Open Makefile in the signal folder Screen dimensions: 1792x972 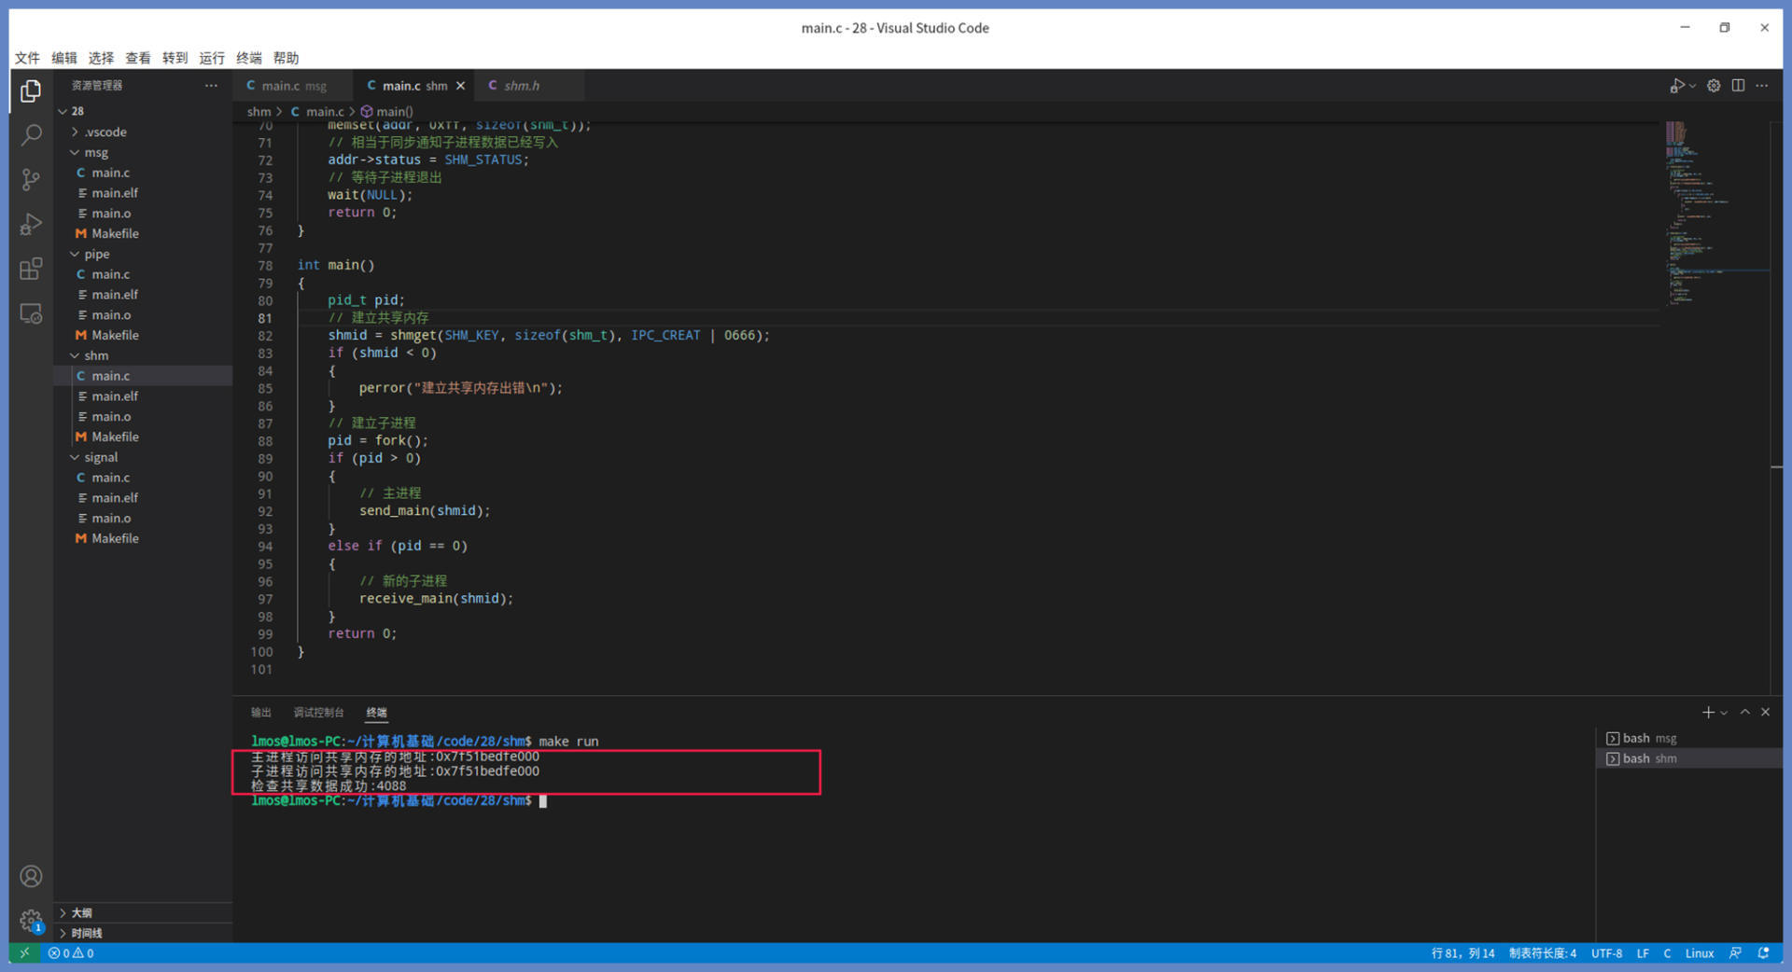click(115, 538)
